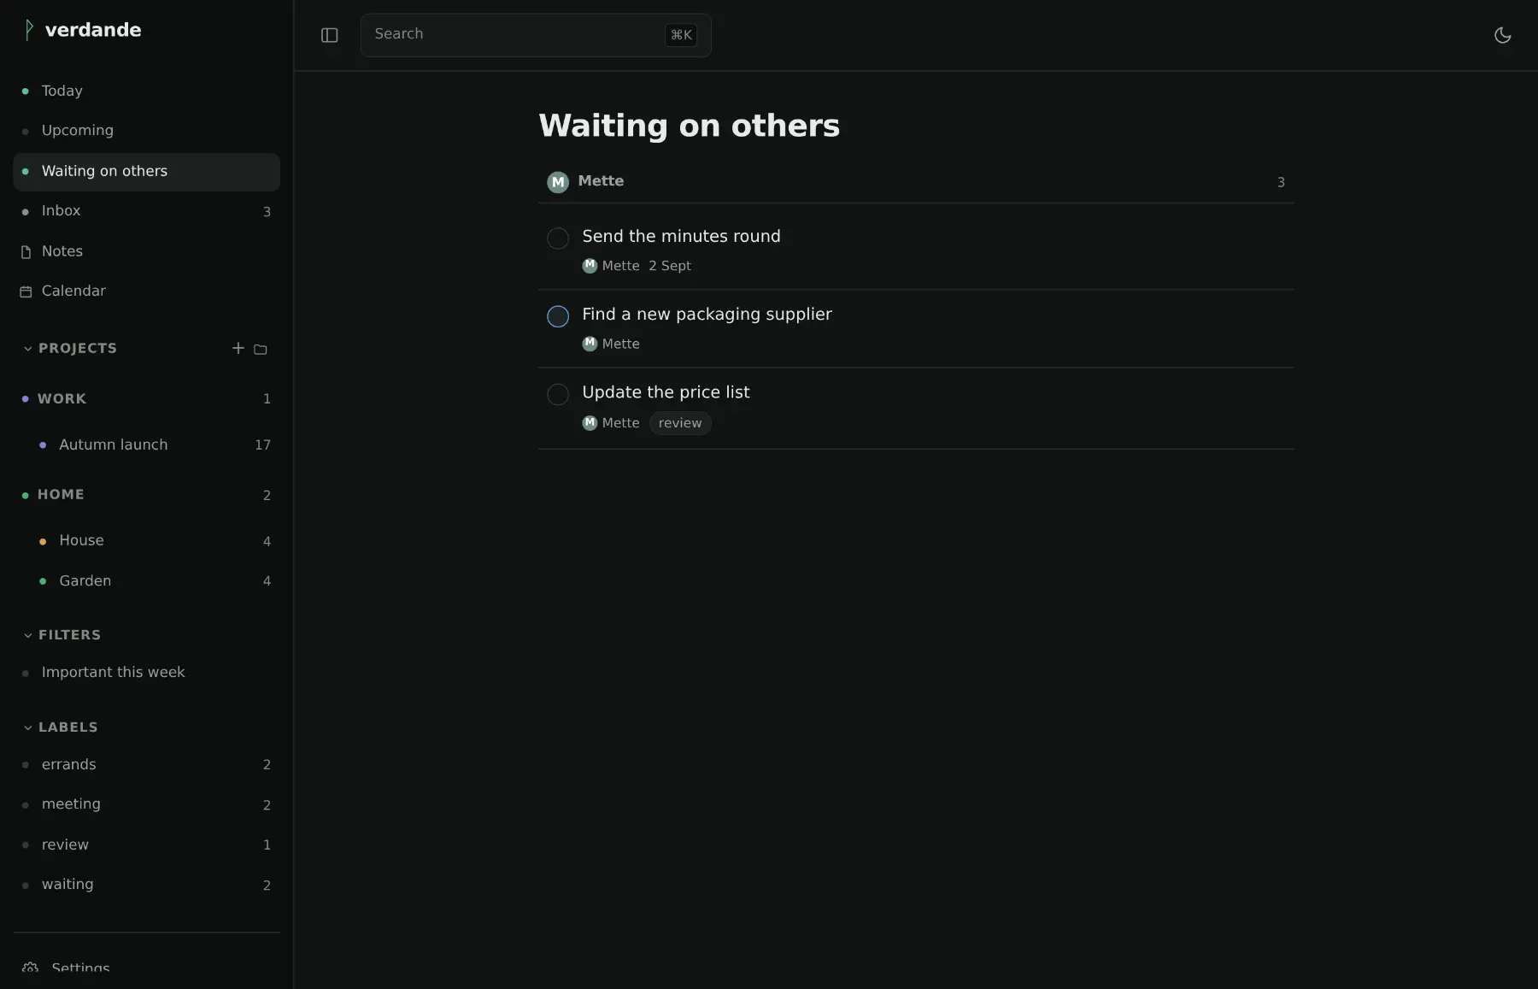The height and width of the screenshot is (989, 1538).
Task: Collapse the FILTERS section
Action: 28,635
